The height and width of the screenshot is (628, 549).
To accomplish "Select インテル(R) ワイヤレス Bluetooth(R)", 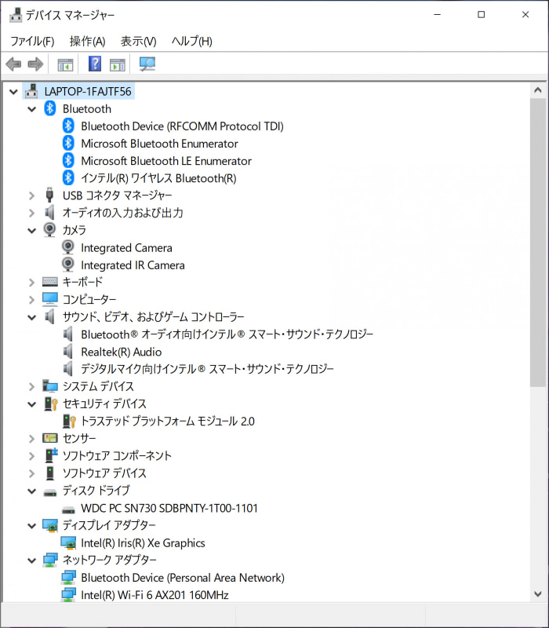I will (x=158, y=178).
